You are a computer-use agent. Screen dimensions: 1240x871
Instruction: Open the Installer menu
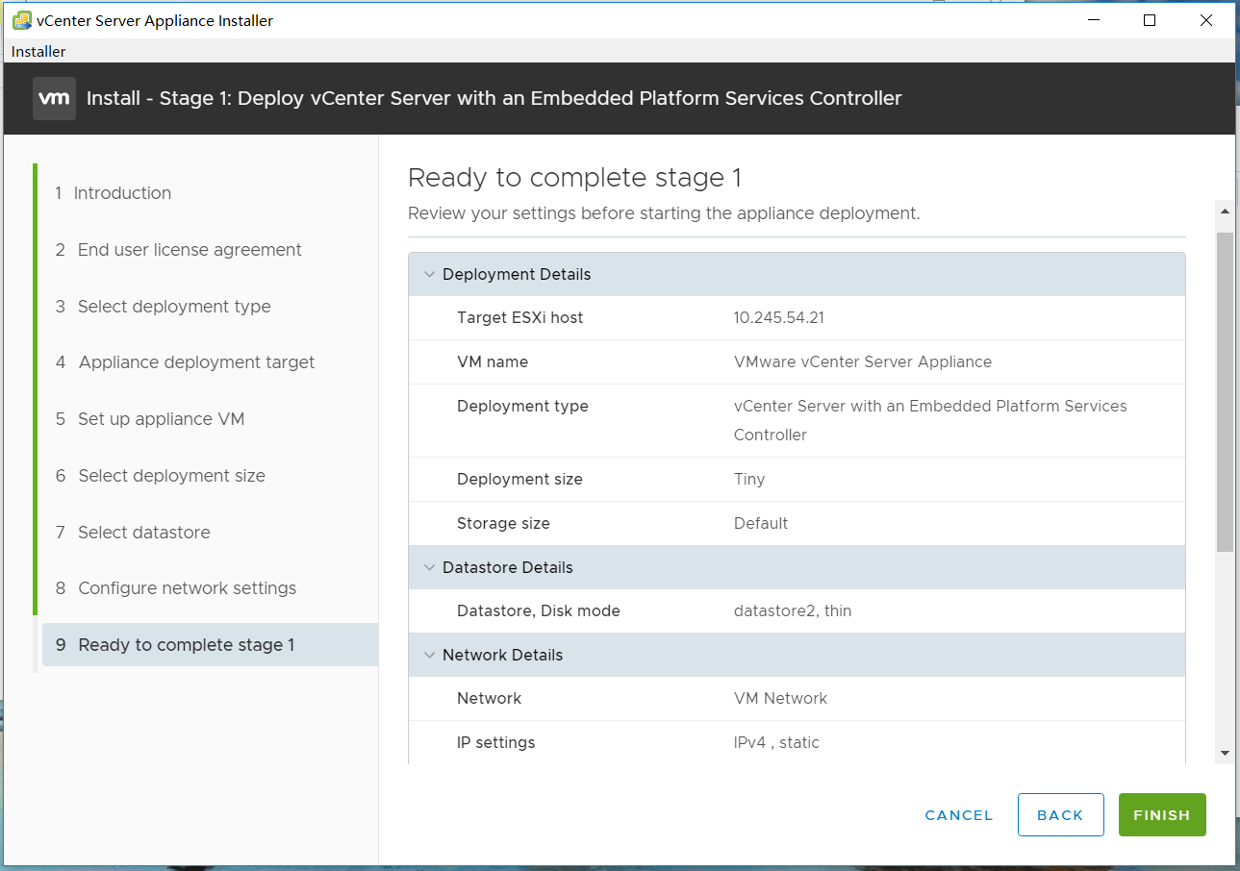coord(38,52)
